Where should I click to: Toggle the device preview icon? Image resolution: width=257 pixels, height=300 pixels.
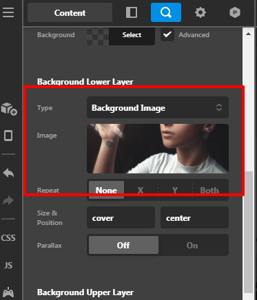click(x=8, y=136)
